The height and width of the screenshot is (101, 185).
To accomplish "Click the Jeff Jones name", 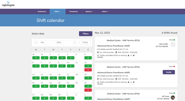I will pos(165,96).
